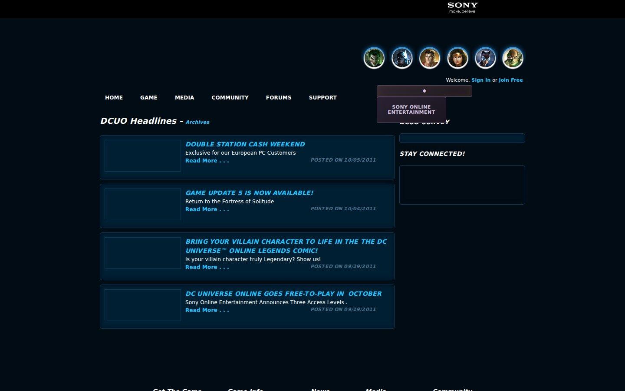Viewport: 625px width, 391px height.
Task: Click the POSTED ON 09/29/2011 date text
Action: 343,266
